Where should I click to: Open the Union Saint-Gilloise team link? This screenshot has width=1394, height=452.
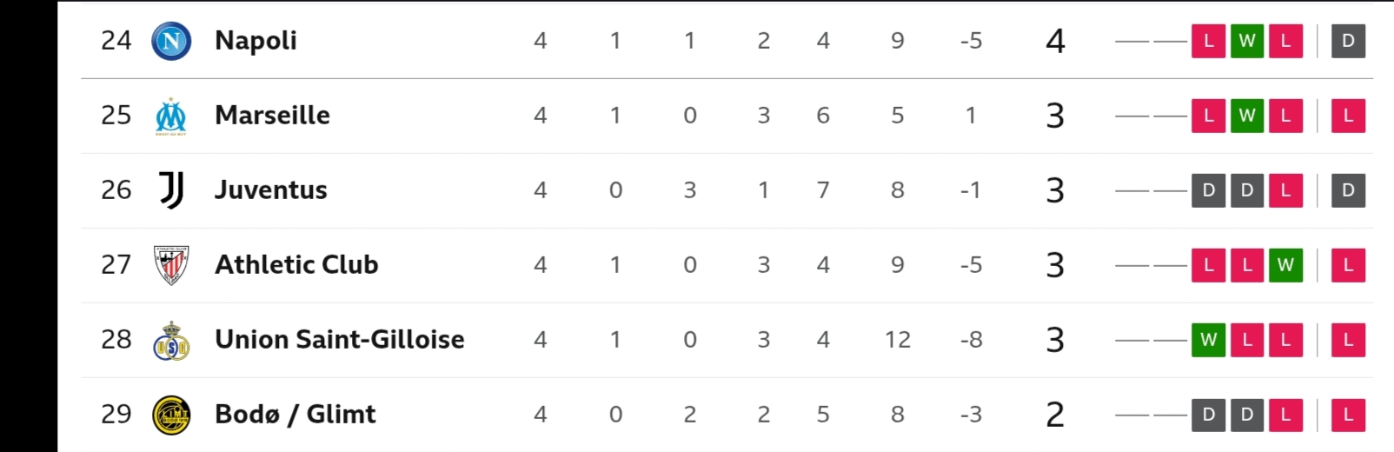click(x=339, y=340)
